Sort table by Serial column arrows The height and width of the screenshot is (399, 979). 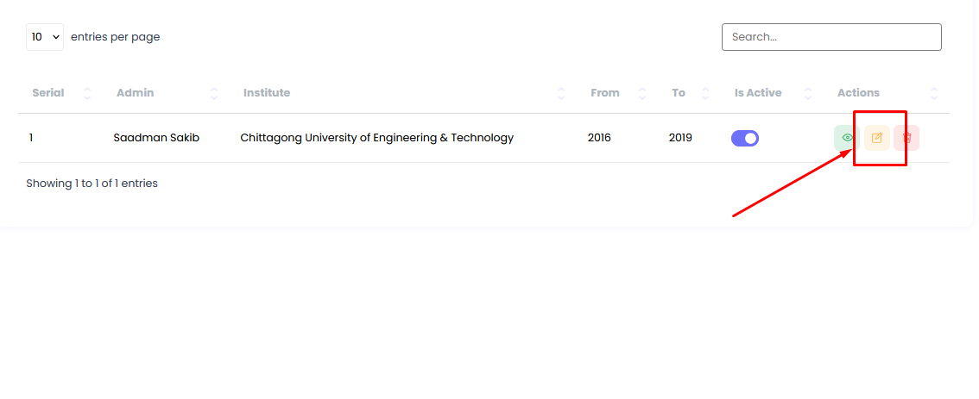click(x=87, y=93)
